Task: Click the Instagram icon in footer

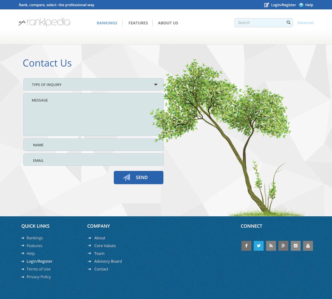Action: 296,245
